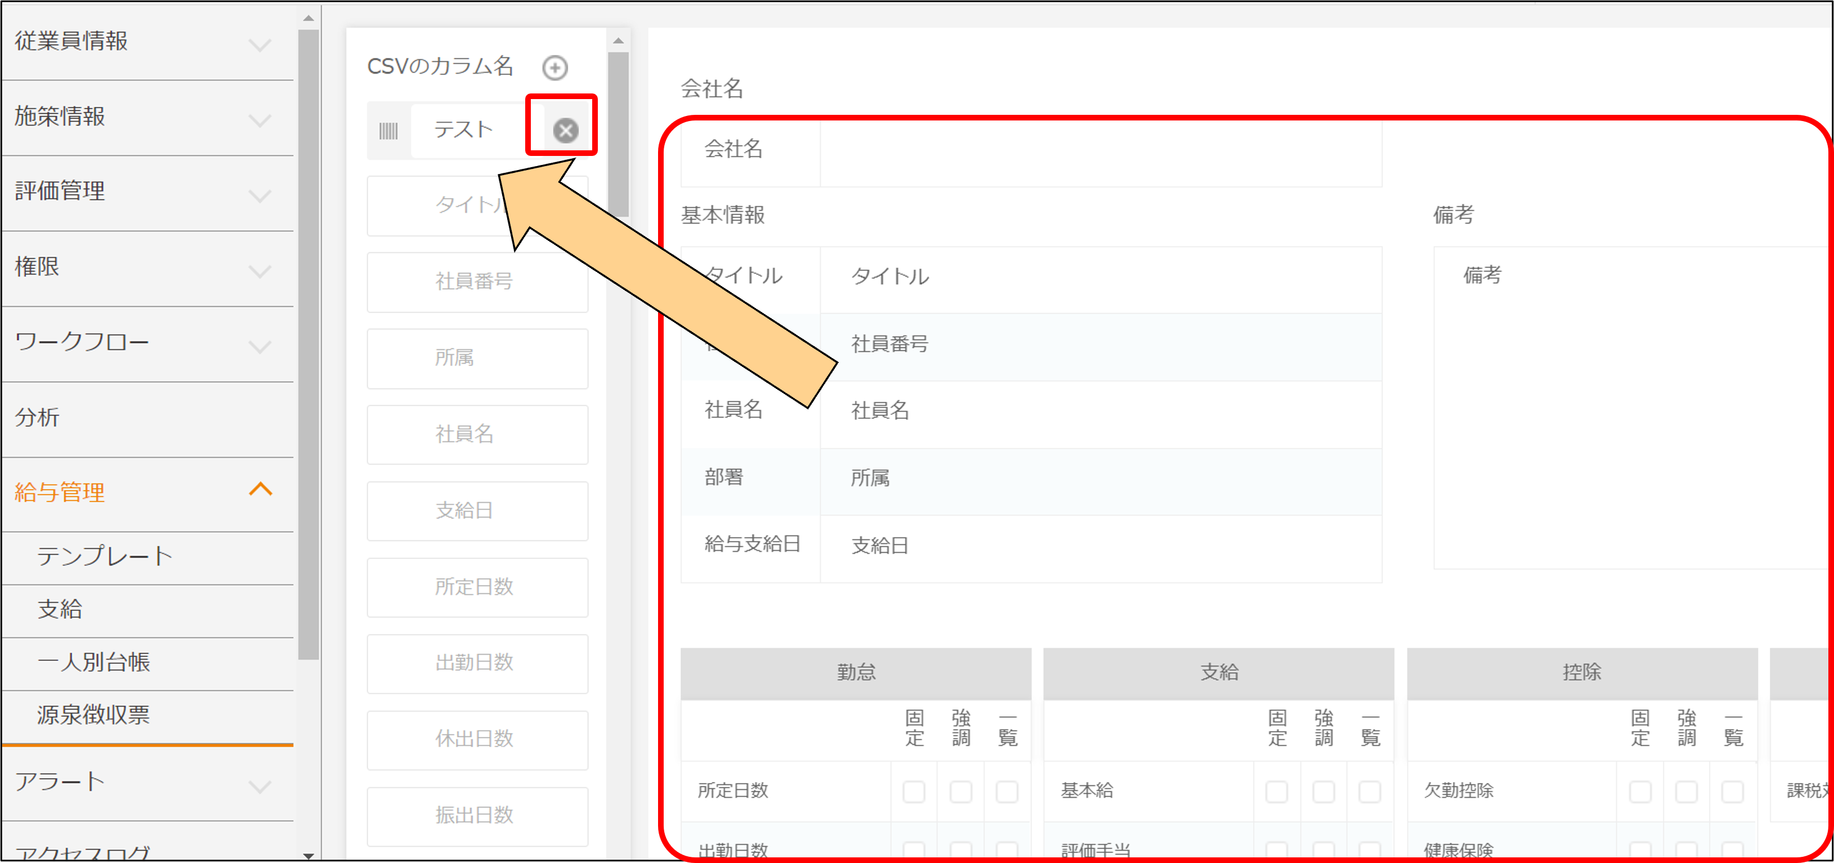Click the drag handle beside テスト
1834x863 pixels.
point(388,131)
